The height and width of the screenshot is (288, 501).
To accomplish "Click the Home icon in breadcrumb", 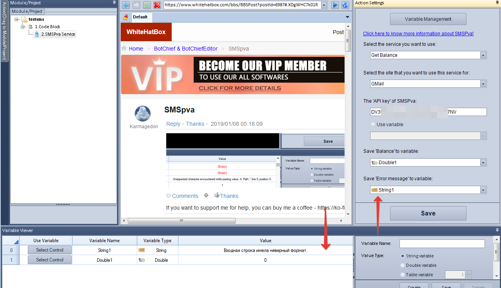I will (x=124, y=49).
